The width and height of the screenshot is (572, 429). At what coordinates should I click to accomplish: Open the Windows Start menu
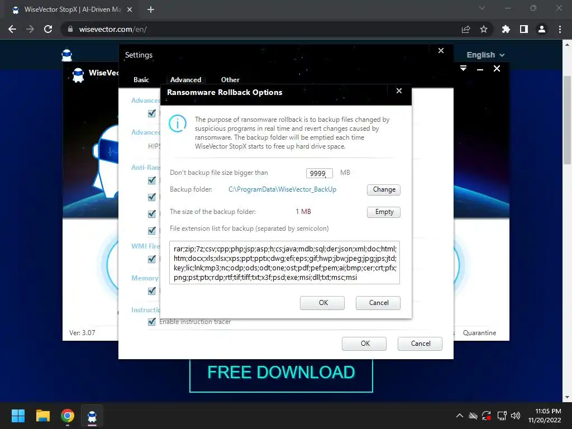(x=18, y=416)
